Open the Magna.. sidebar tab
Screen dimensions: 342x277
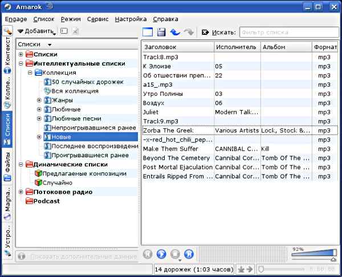tap(7, 203)
